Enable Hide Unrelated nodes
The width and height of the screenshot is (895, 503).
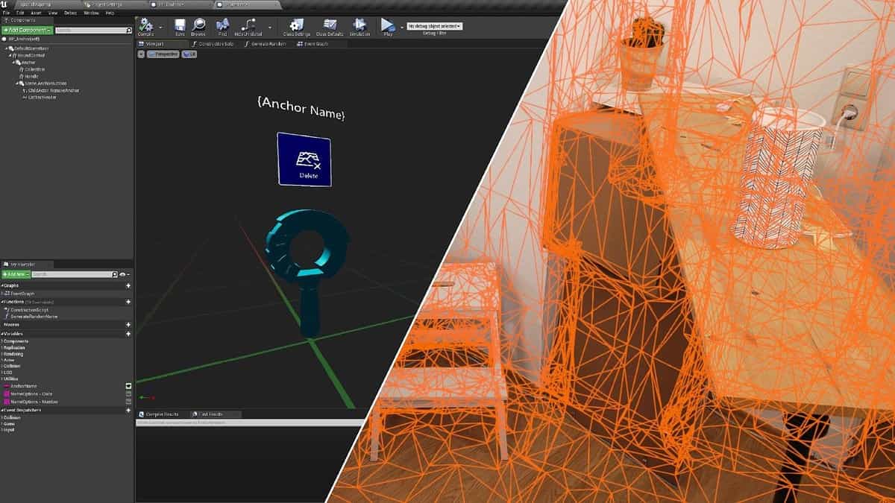click(248, 25)
